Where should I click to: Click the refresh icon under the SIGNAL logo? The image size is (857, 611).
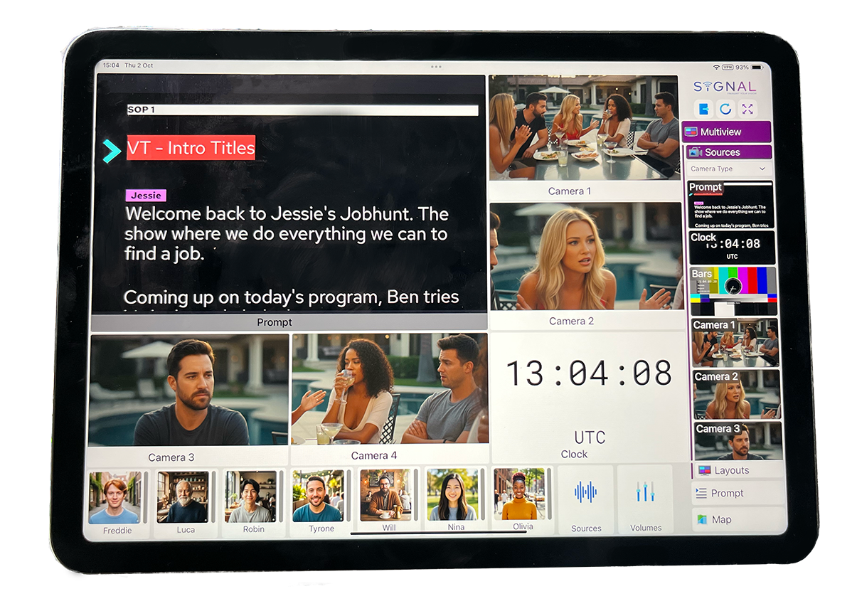[725, 108]
